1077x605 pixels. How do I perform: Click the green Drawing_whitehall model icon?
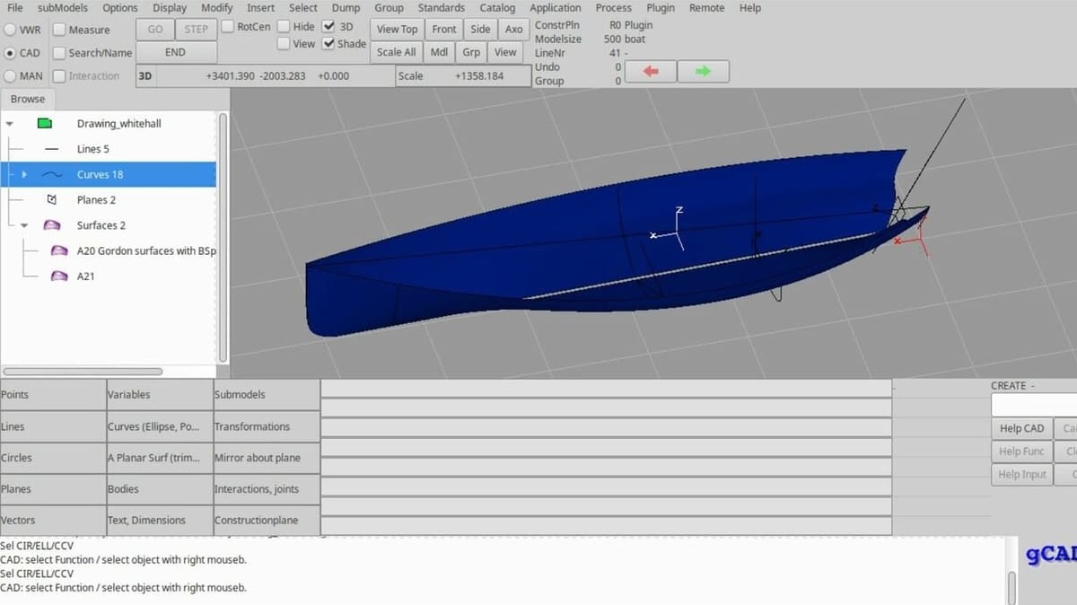(x=44, y=124)
